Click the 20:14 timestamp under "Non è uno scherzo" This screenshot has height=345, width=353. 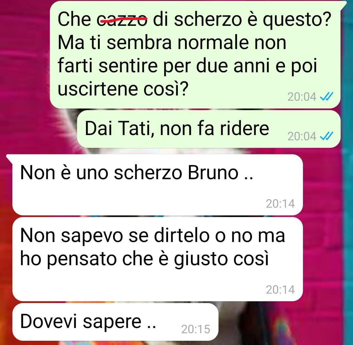(280, 204)
